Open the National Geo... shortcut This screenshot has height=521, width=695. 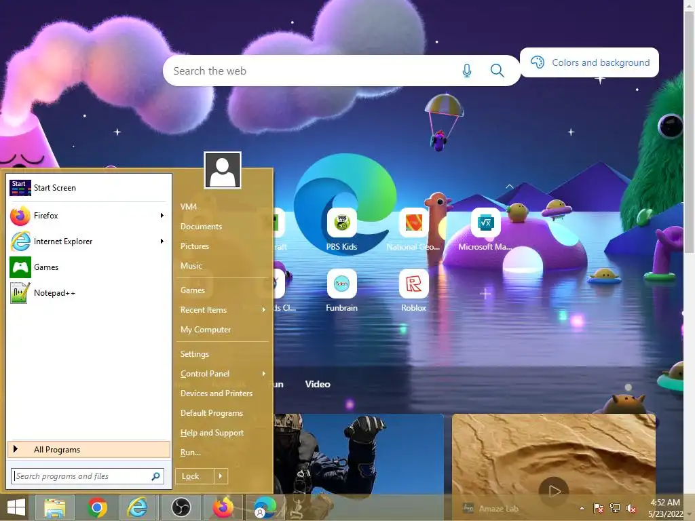click(413, 231)
